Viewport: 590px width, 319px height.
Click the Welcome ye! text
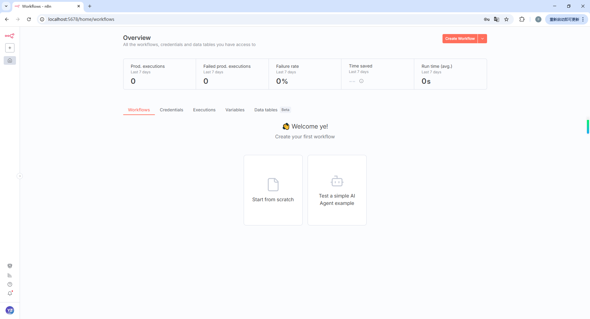tap(310, 126)
